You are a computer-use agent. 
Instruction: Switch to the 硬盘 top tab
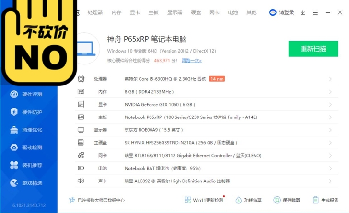196,12
